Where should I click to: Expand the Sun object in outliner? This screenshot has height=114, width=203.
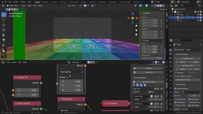175,20
